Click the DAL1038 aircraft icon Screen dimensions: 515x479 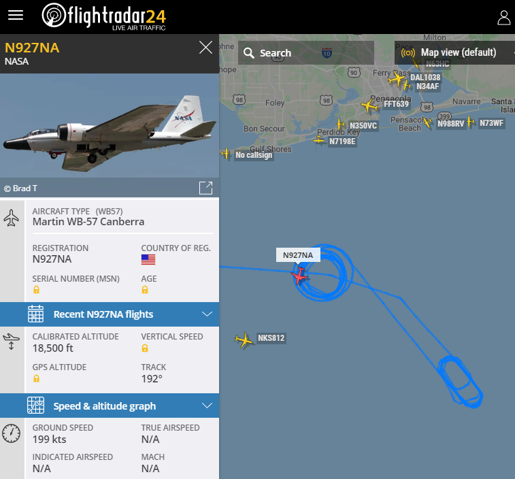(x=397, y=79)
